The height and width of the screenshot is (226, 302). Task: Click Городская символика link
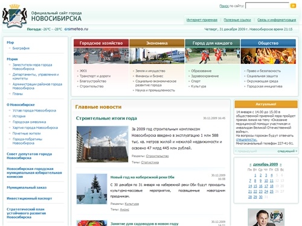29,122
